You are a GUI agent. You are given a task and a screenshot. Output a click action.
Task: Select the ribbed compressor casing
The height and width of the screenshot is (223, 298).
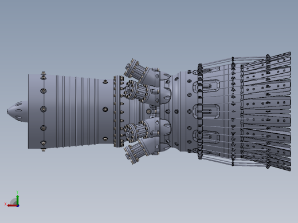[71, 111]
